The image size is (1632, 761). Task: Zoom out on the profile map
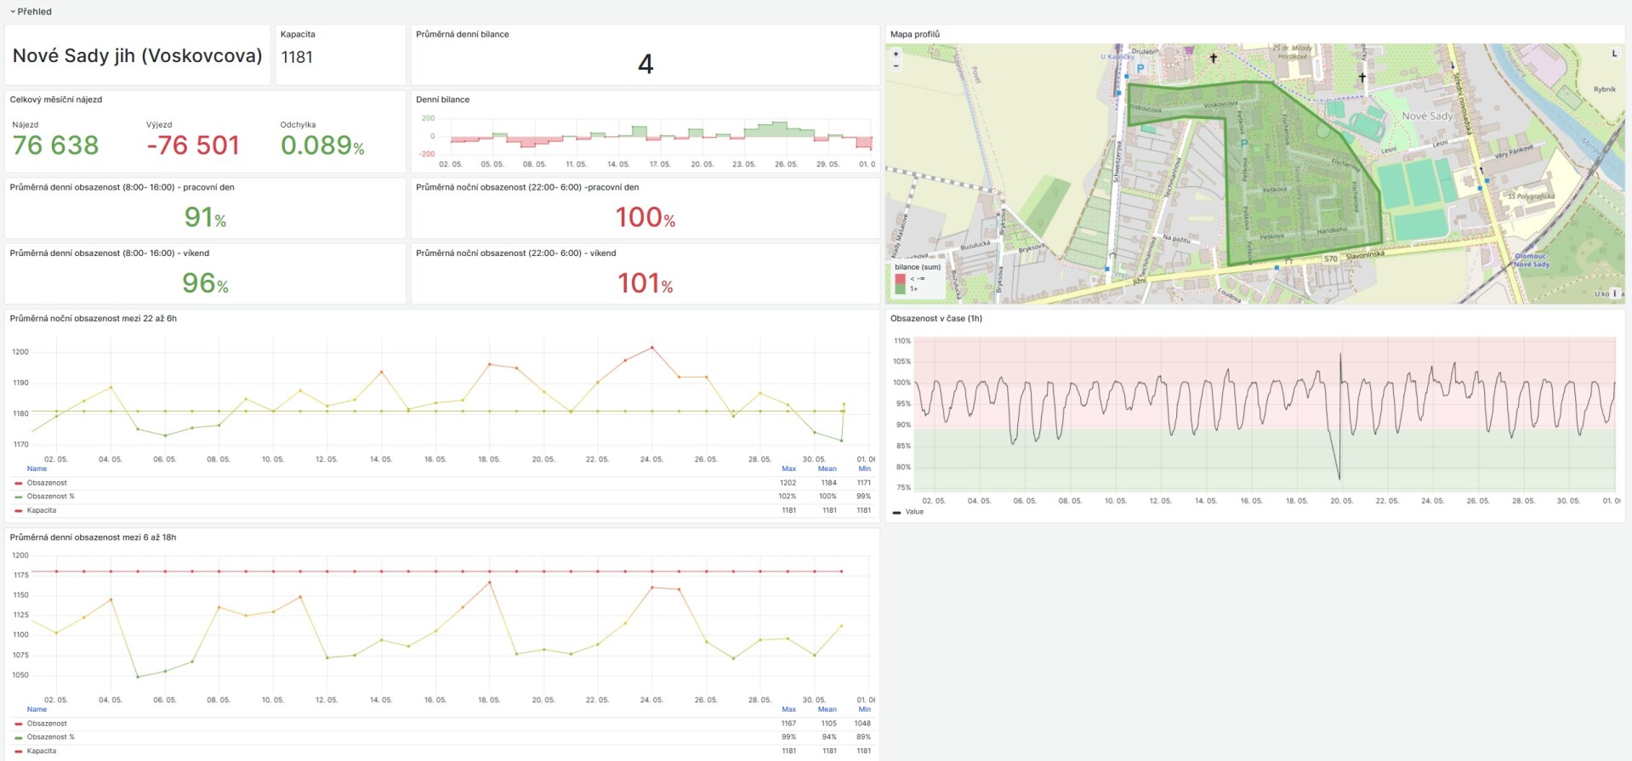(896, 65)
